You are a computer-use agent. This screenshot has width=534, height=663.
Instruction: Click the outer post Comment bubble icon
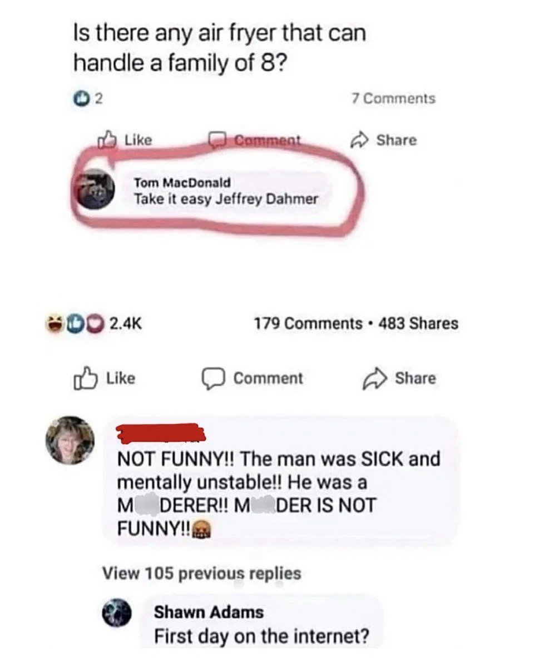[x=212, y=379]
